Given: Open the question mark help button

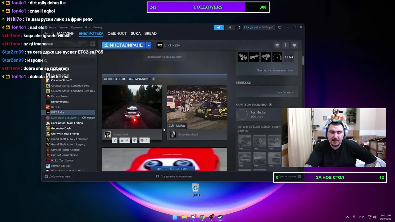Looking at the screenshot, I should pyautogui.click(x=239, y=27).
